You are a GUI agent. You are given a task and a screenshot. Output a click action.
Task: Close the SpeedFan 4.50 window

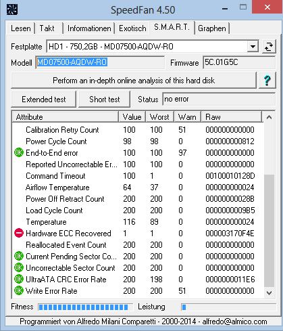click(267, 7)
